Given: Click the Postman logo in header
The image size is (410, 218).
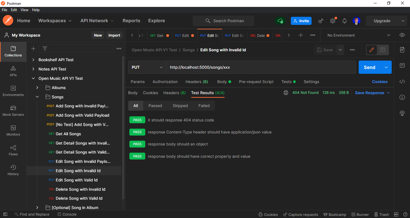Looking at the screenshot, I should [8, 21].
